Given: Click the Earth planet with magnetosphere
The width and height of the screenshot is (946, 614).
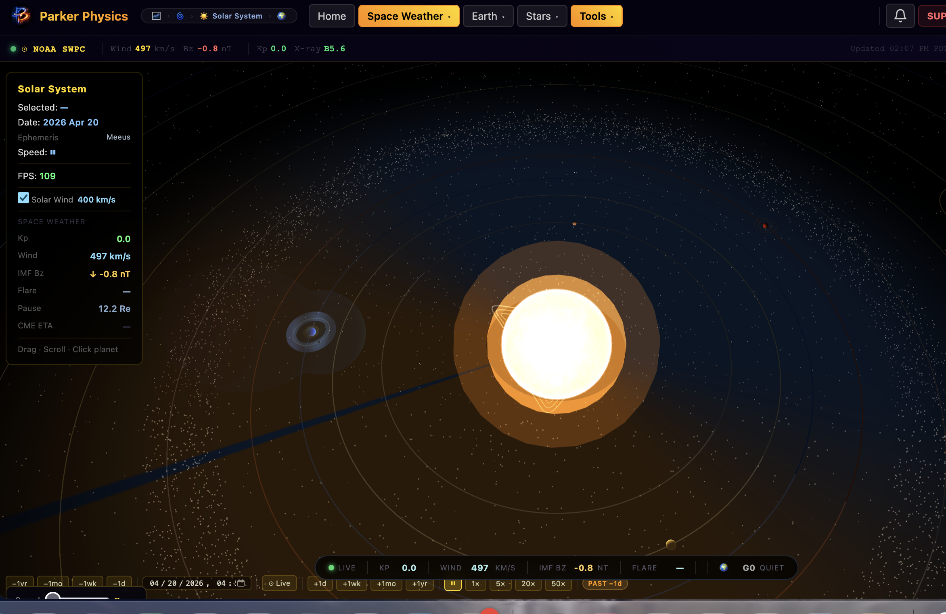Looking at the screenshot, I should pyautogui.click(x=311, y=332).
